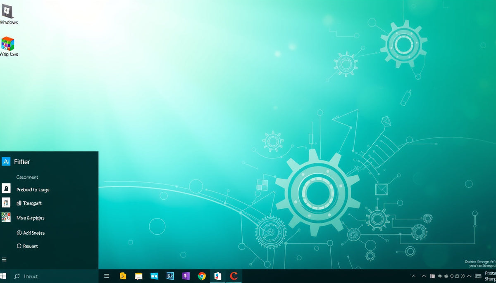
Task: Select 'Moe Saplojes' in the Start menu
Action: (30, 217)
